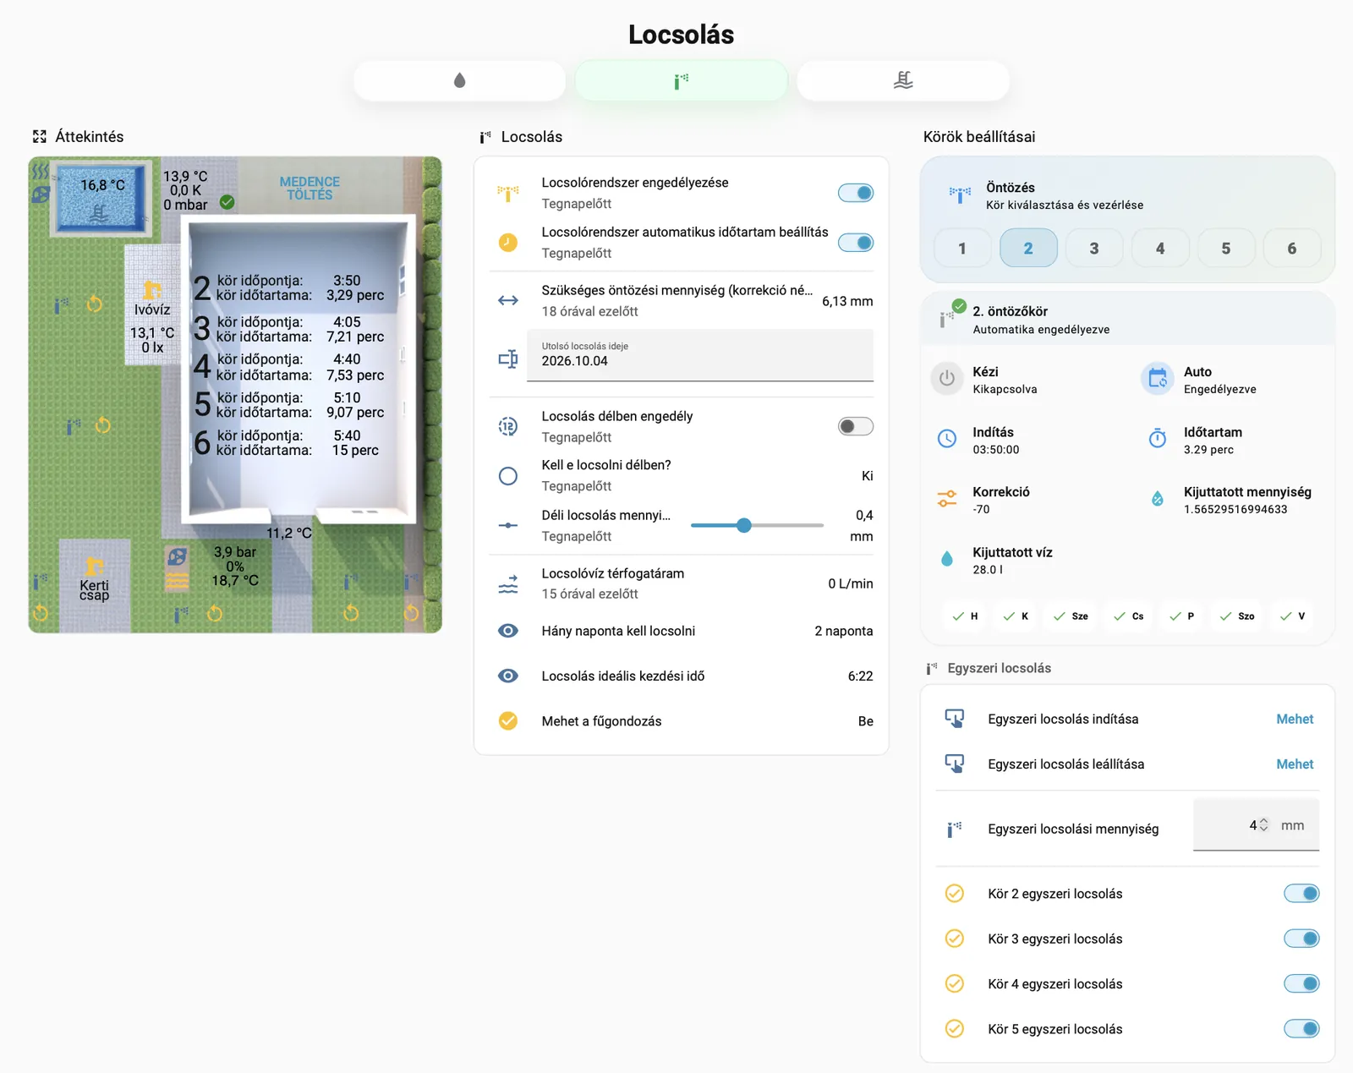Select irrigation circuit 4
Image resolution: width=1353 pixels, height=1073 pixels.
[x=1160, y=248]
